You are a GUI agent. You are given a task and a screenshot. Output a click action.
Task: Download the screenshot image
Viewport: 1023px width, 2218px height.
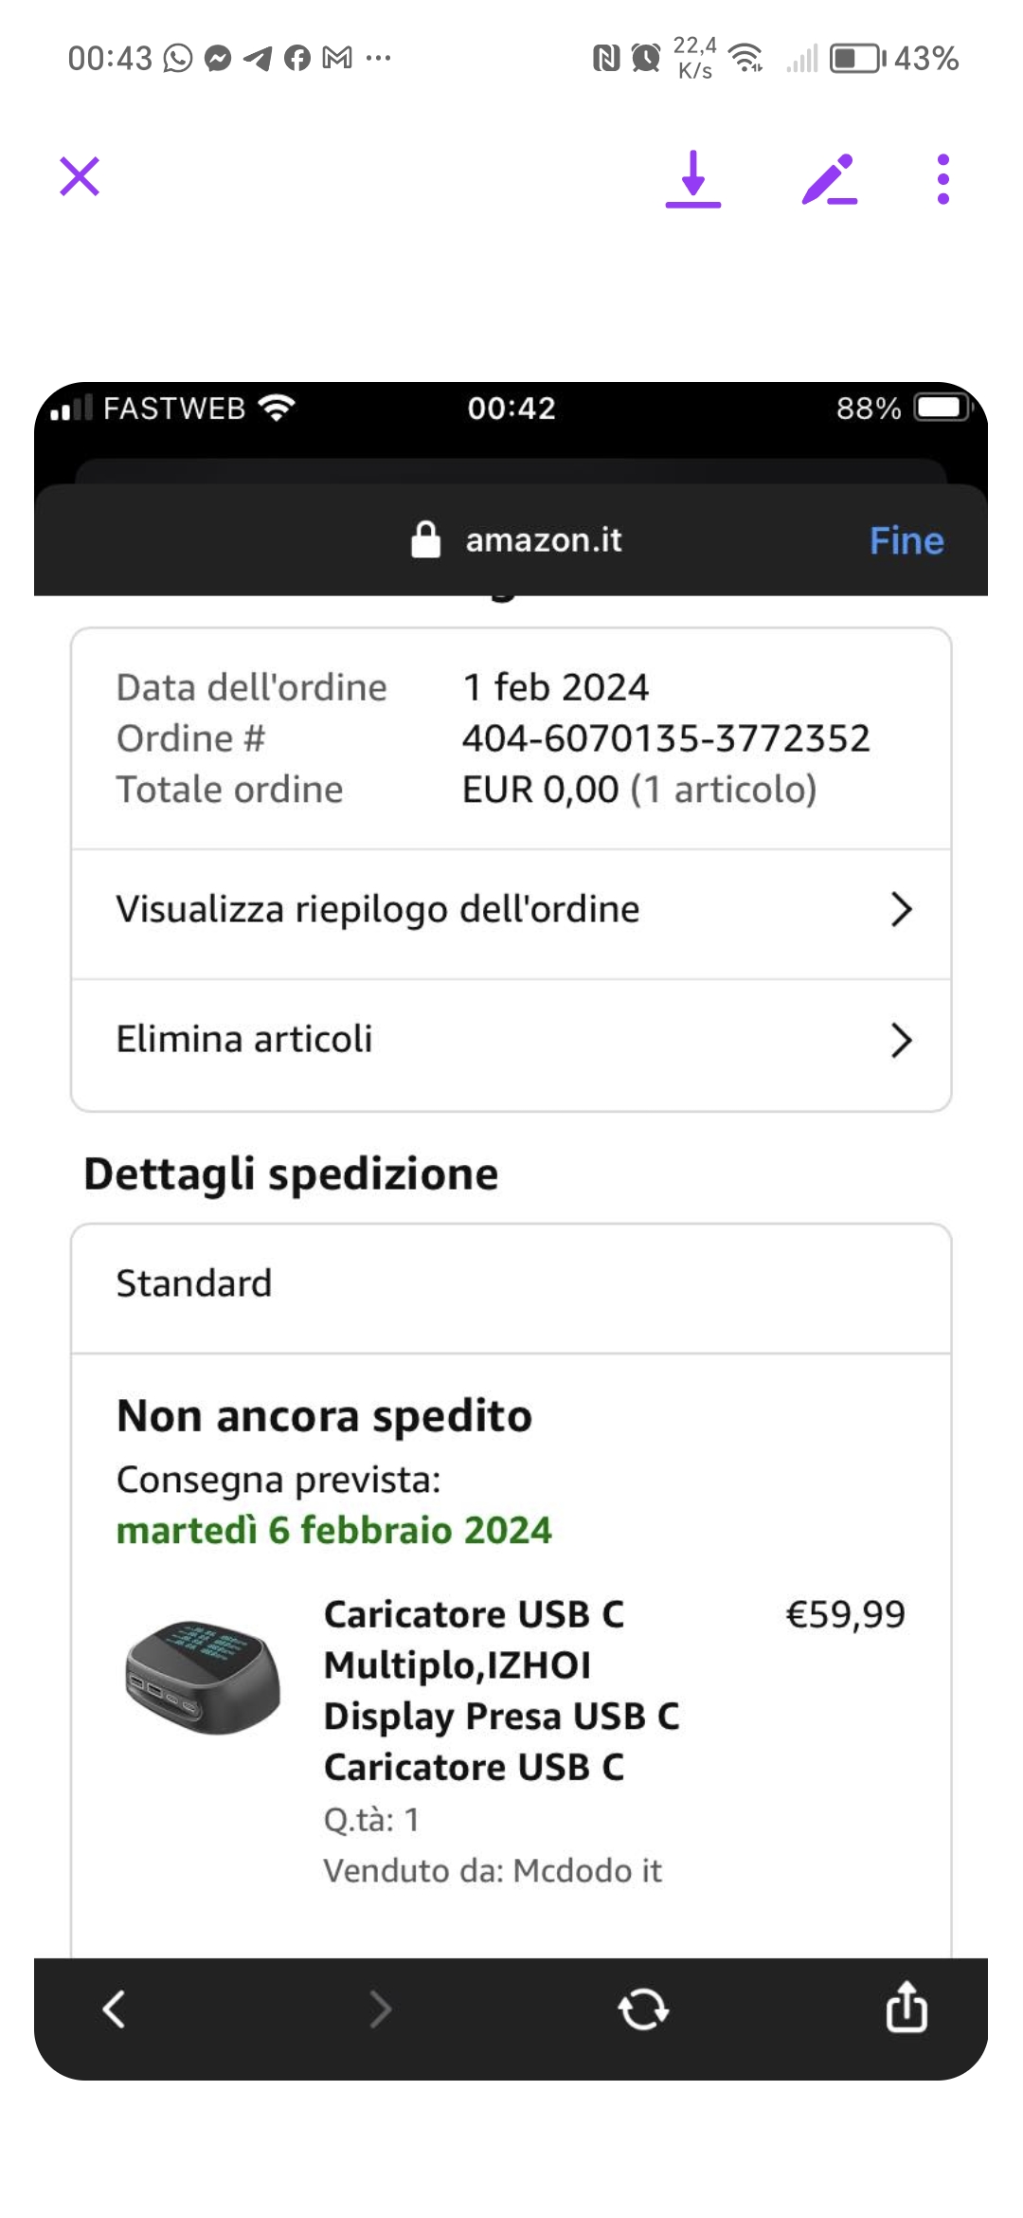(693, 179)
